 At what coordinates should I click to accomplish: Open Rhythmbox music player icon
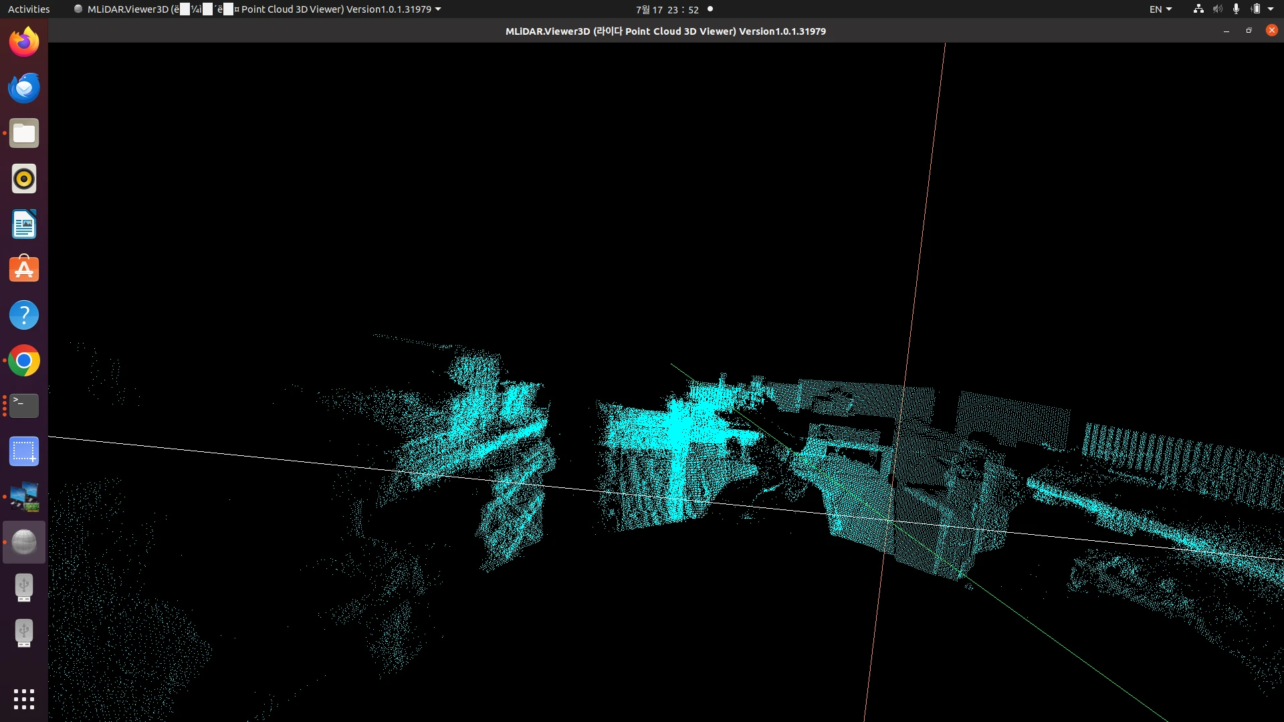[24, 178]
